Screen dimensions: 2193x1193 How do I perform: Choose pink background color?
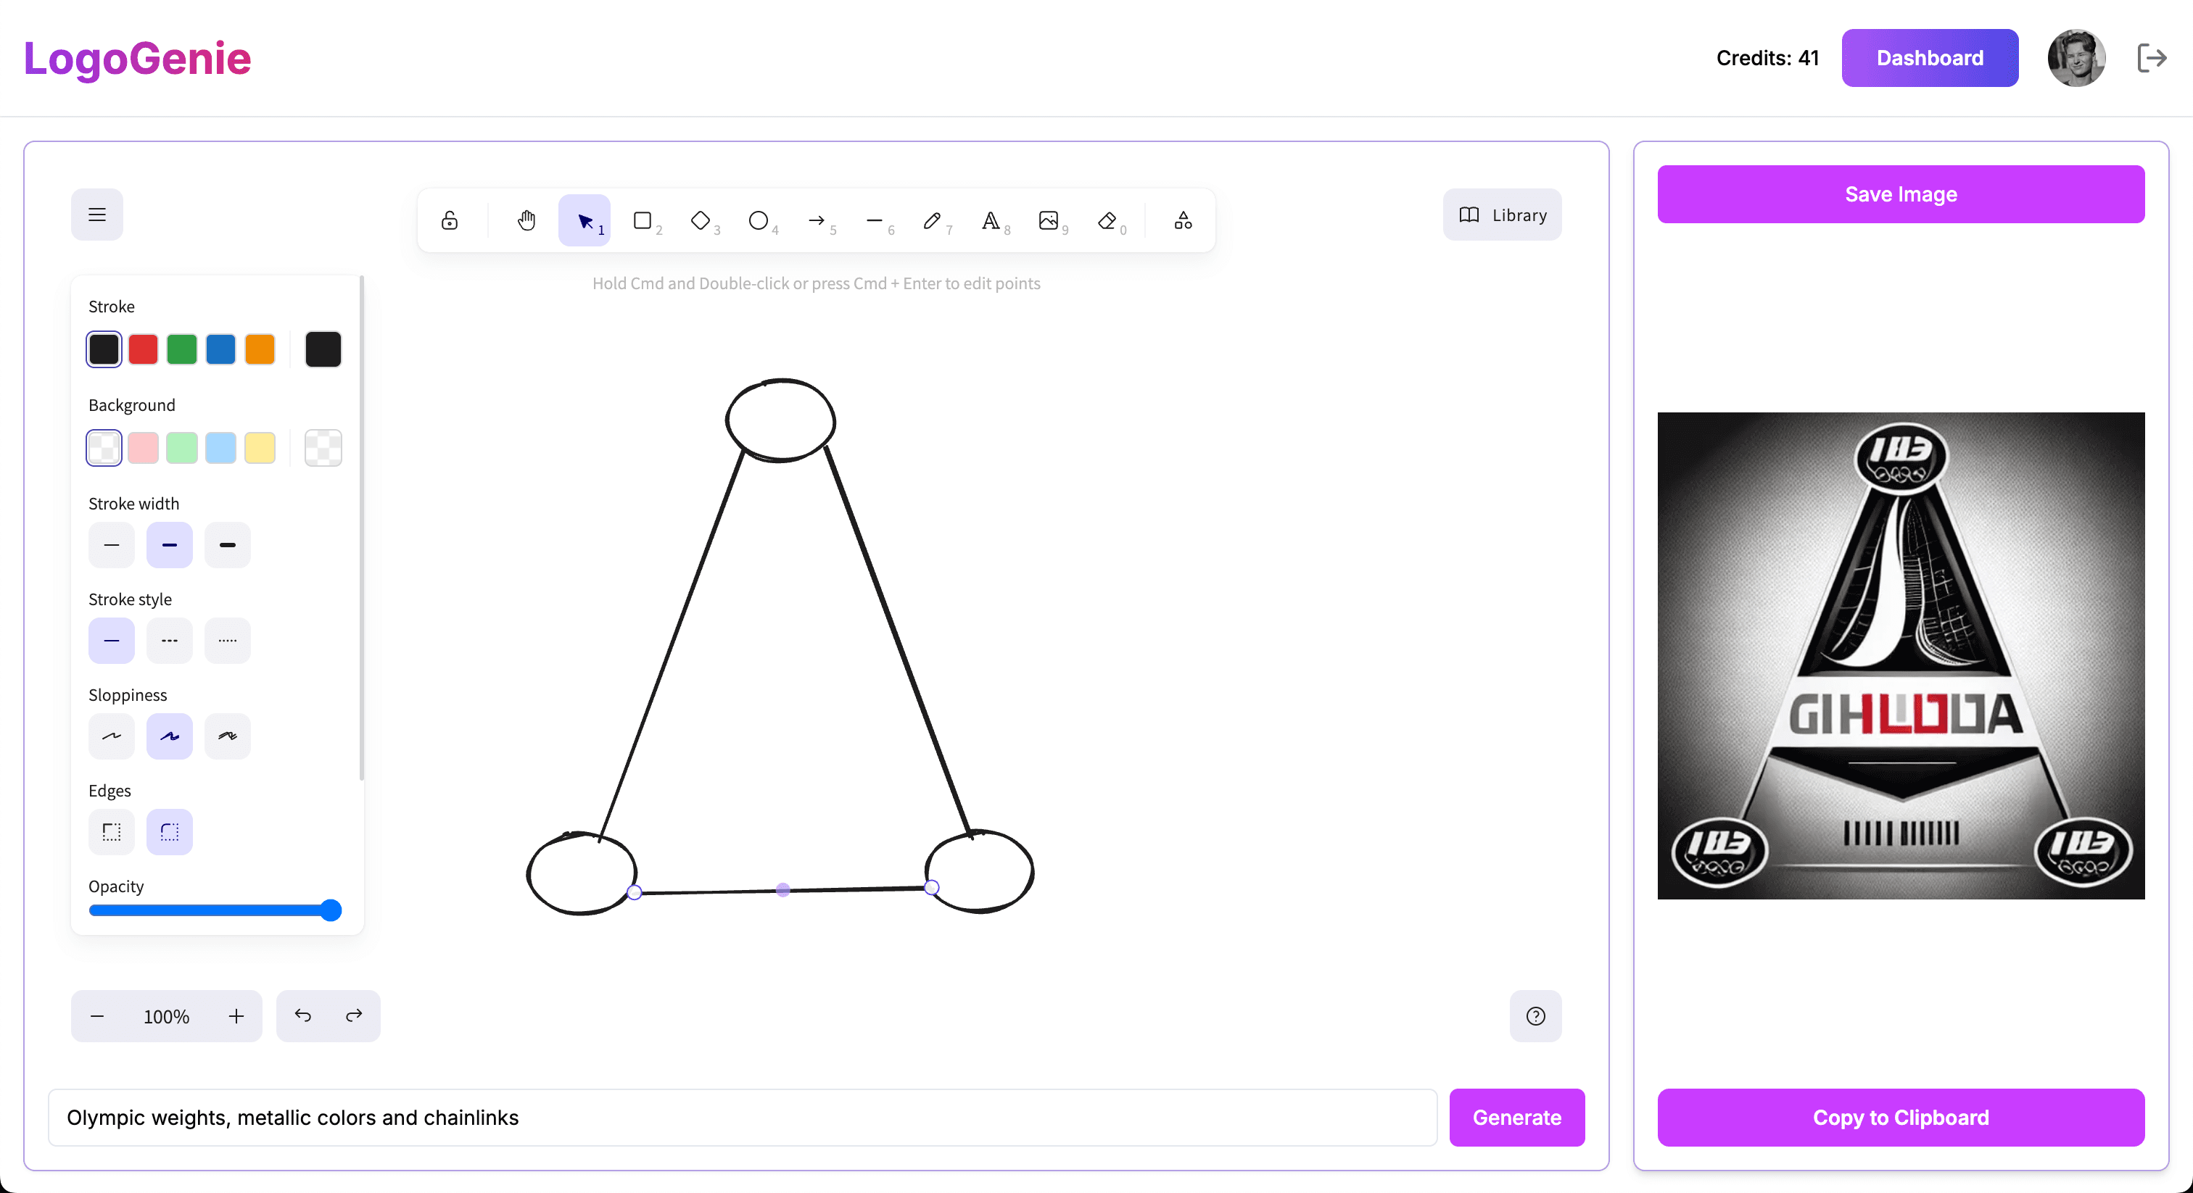pos(143,448)
